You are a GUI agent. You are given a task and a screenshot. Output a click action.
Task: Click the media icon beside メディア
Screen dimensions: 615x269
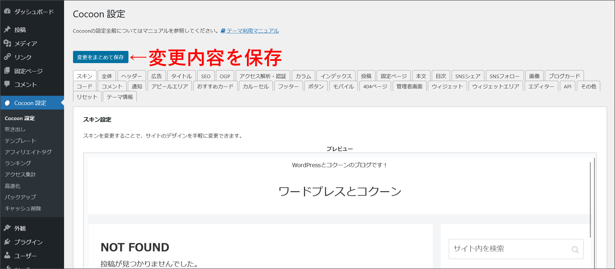[x=7, y=43]
